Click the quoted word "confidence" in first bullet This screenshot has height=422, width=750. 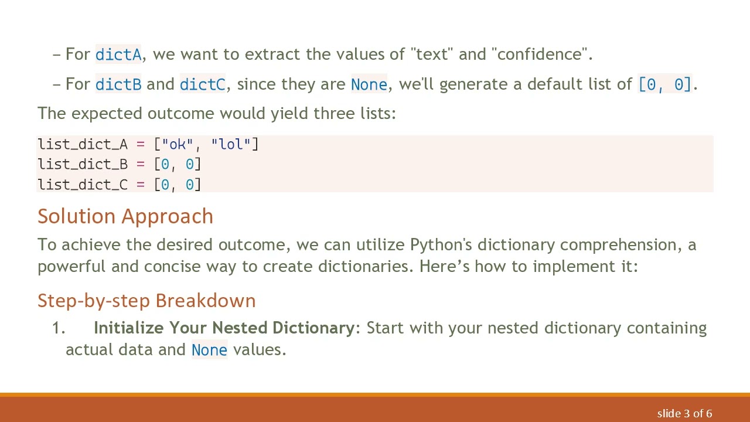coord(541,55)
